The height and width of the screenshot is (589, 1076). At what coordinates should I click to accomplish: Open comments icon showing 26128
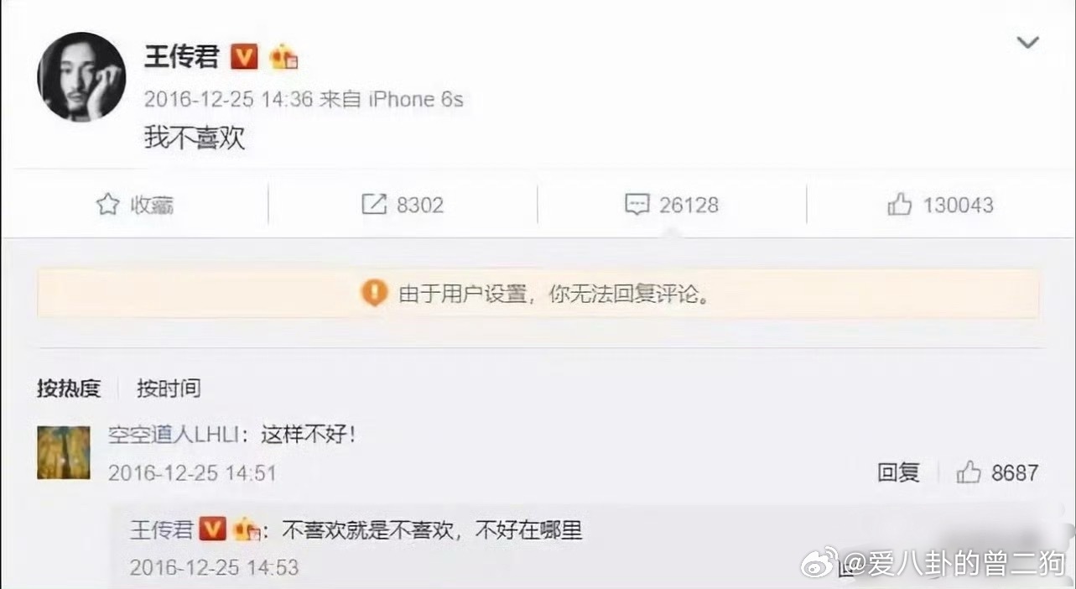coord(637,205)
